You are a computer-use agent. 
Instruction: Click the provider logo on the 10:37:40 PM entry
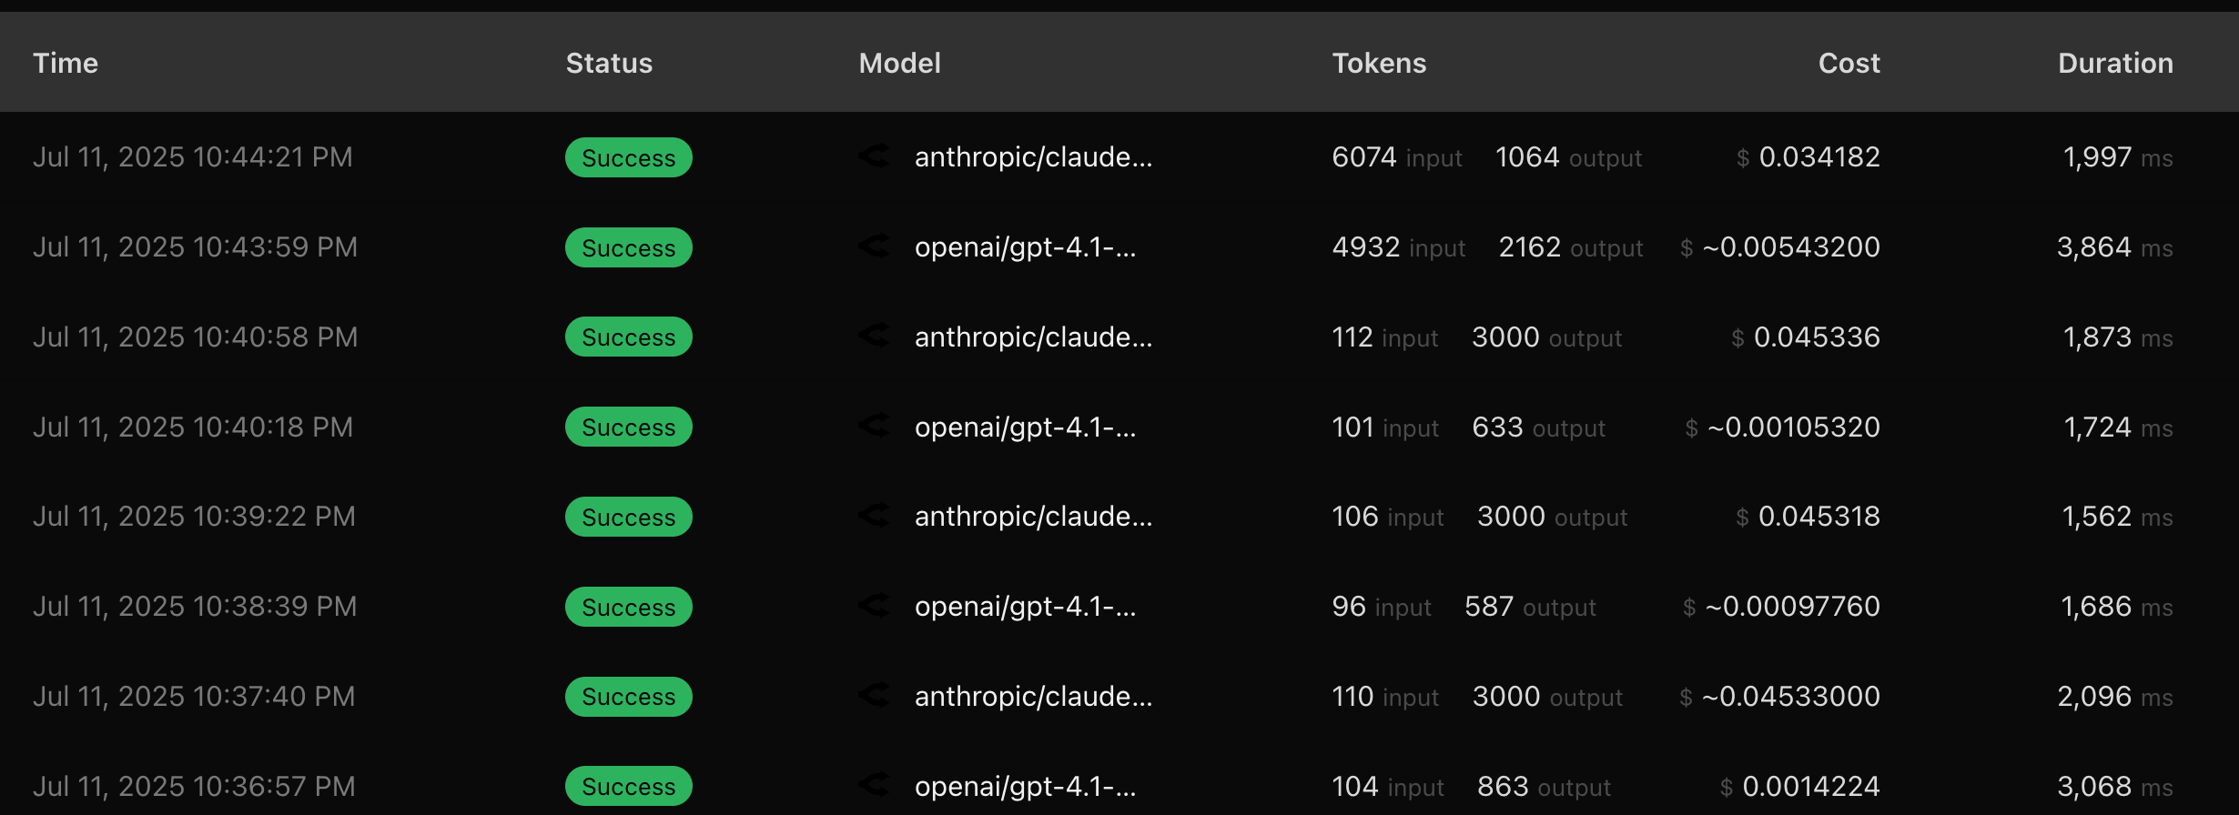(874, 696)
